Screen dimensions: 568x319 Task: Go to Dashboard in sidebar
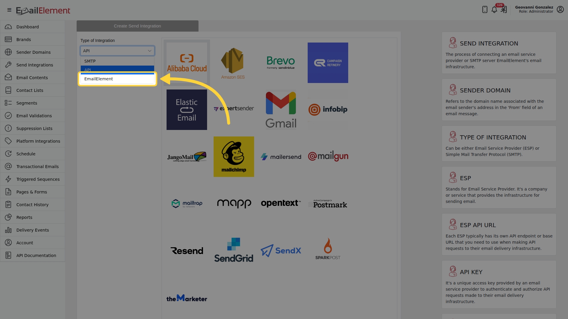pyautogui.click(x=33, y=27)
